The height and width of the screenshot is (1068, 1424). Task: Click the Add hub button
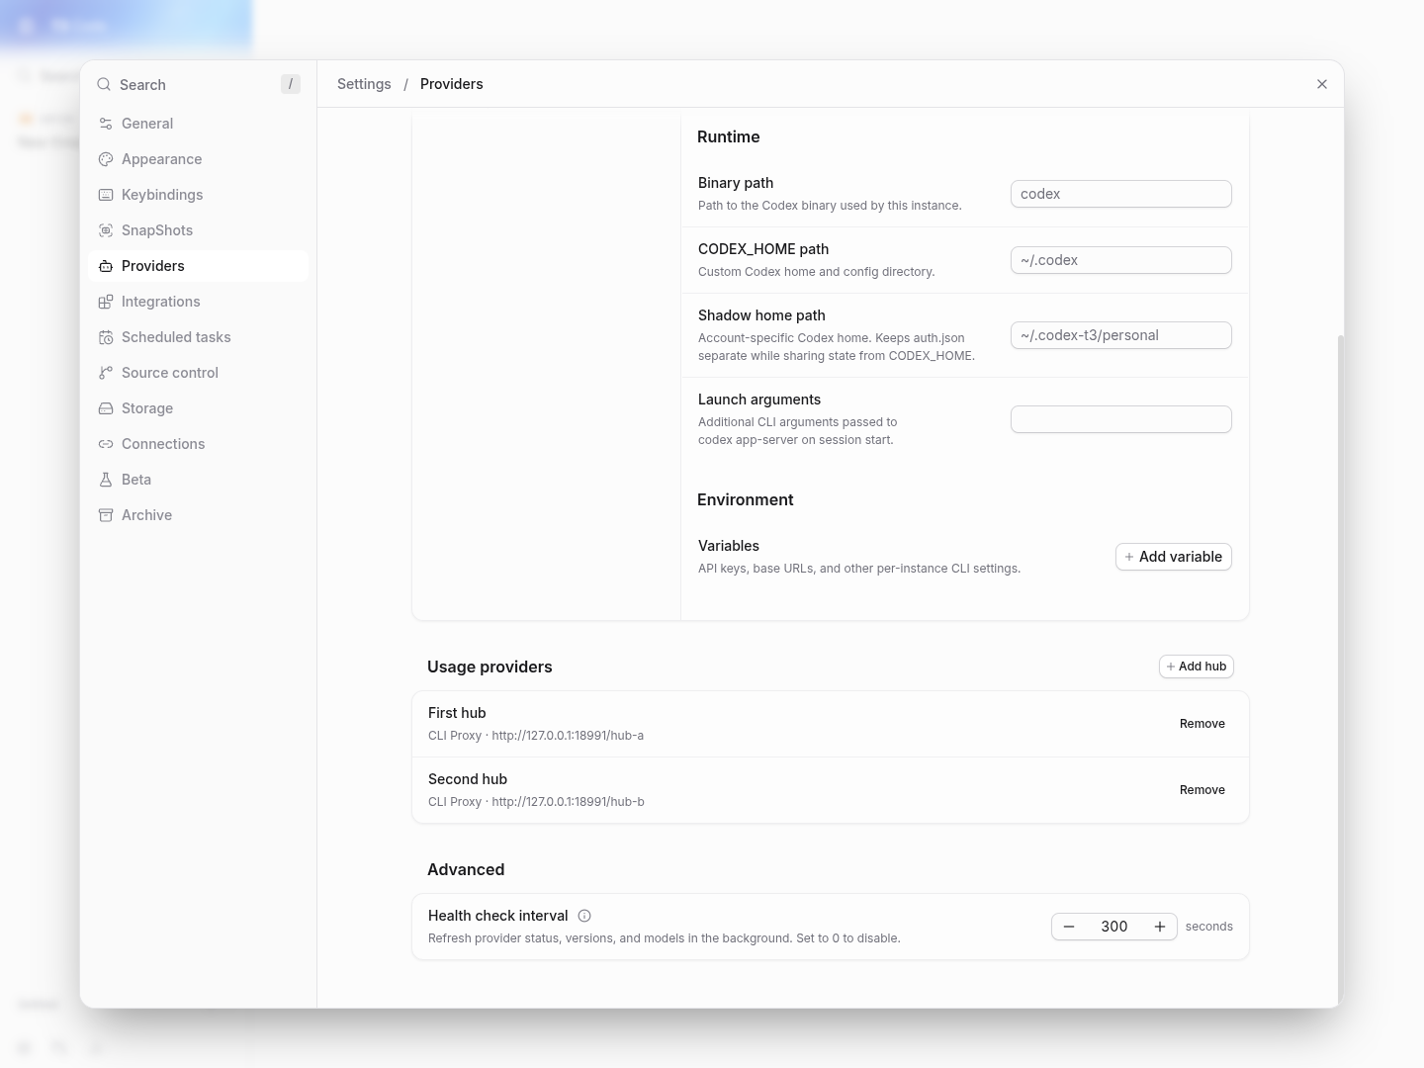pos(1196,667)
